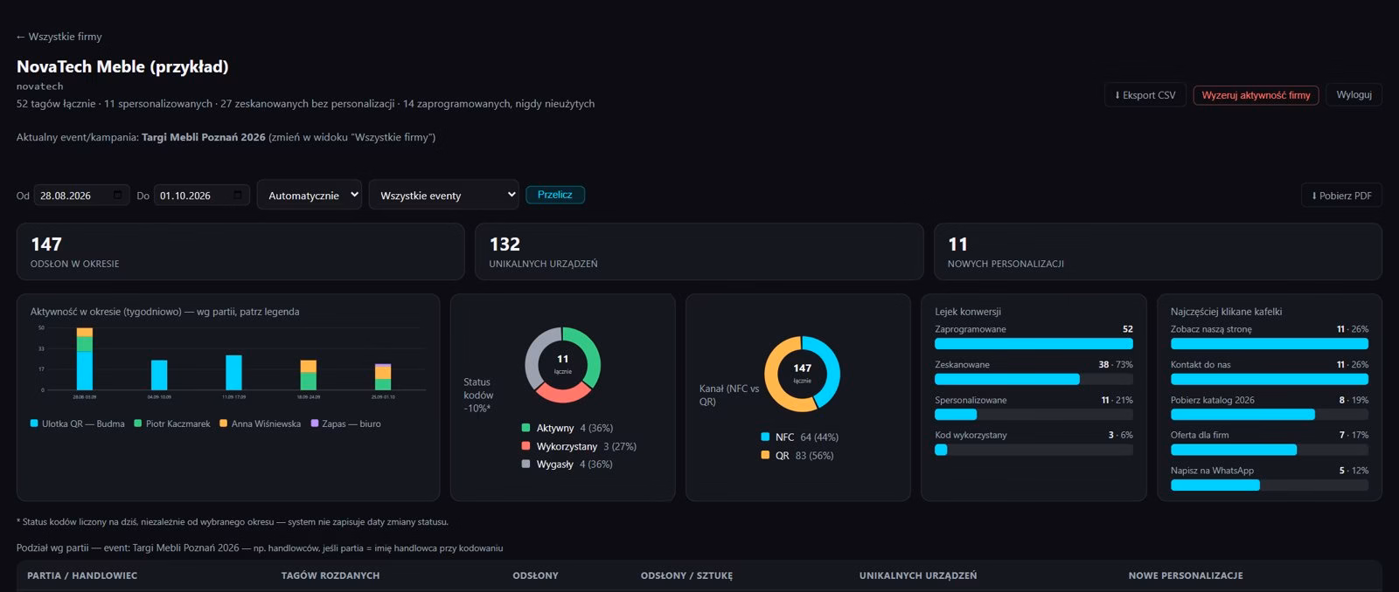This screenshot has height=592, width=1399.
Task: Click the Eksport CSV button
Action: 1145,95
